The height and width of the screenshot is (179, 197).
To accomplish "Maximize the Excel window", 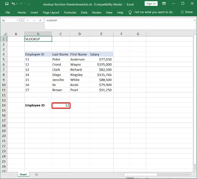I will (x=183, y=4).
